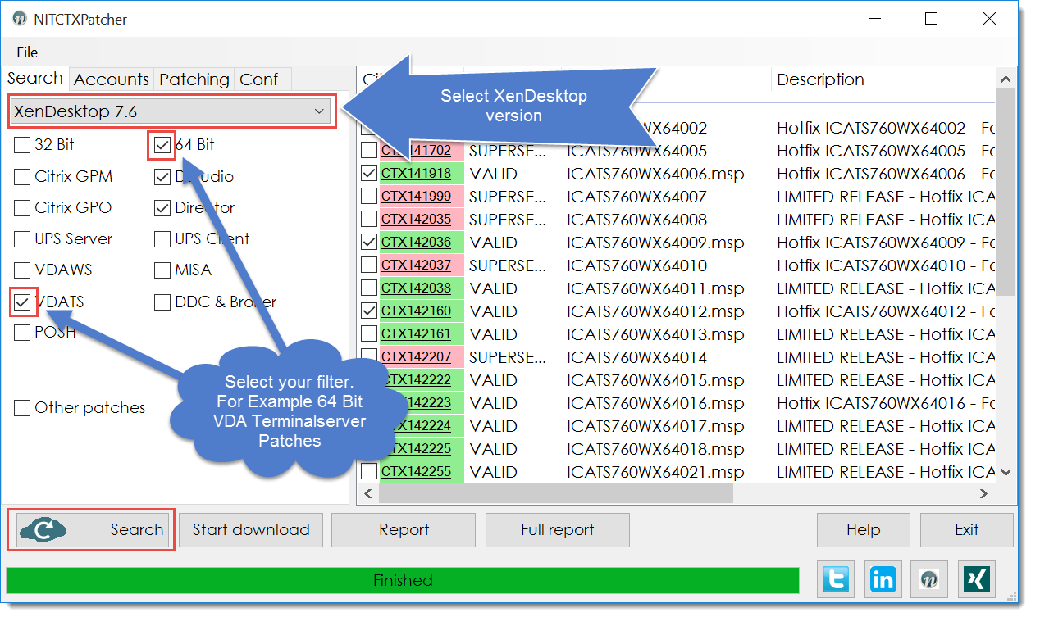Select the CTX142161 row checkbox
This screenshot has width=1040, height=626.
coord(369,334)
